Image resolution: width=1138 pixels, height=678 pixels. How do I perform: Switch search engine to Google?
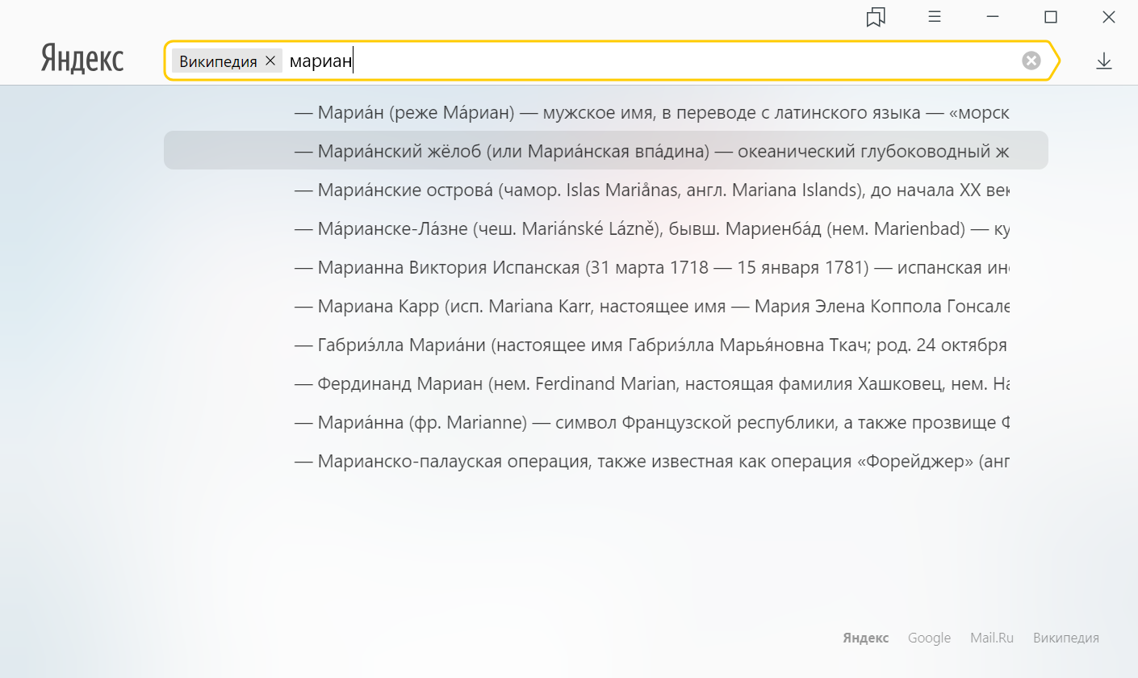[x=929, y=638]
